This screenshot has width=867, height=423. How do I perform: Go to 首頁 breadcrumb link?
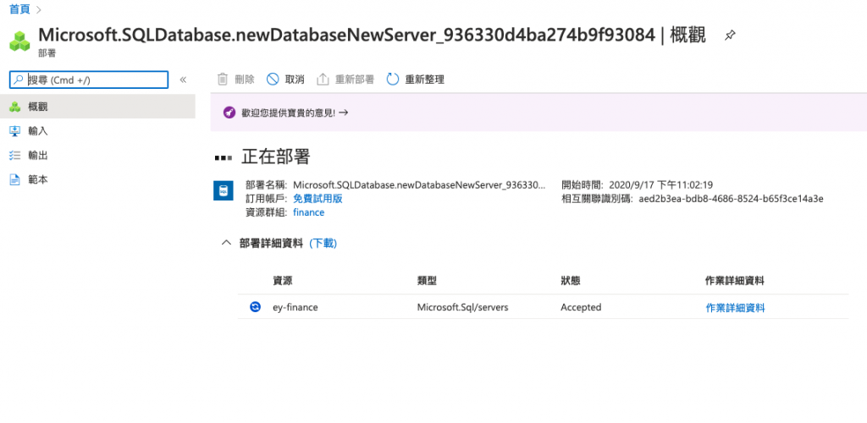20,8
